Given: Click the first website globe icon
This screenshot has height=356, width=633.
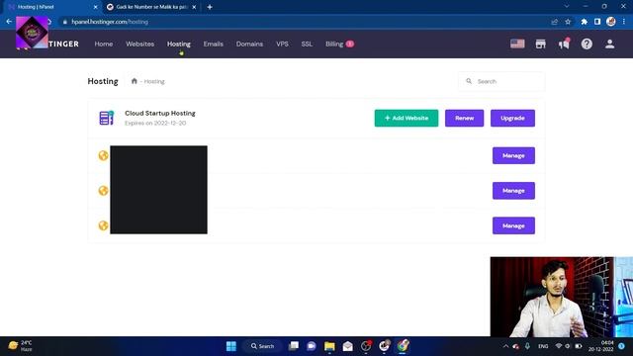Looking at the screenshot, I should tap(103, 155).
